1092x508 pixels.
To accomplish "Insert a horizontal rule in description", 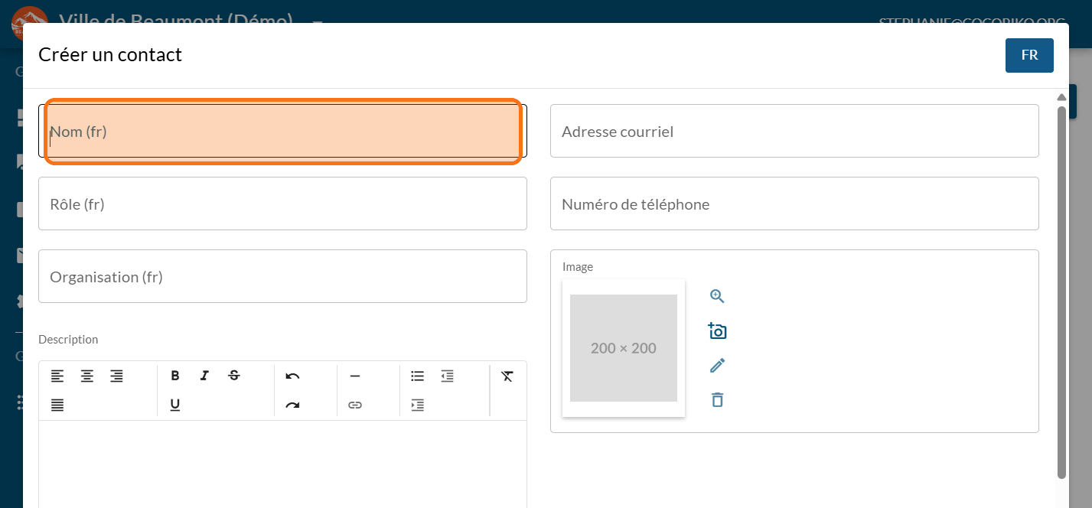I will click(354, 376).
